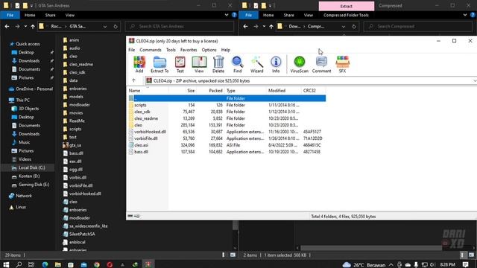Refresh the GTA San Andreas folder
477x268 pixels.
[116, 27]
